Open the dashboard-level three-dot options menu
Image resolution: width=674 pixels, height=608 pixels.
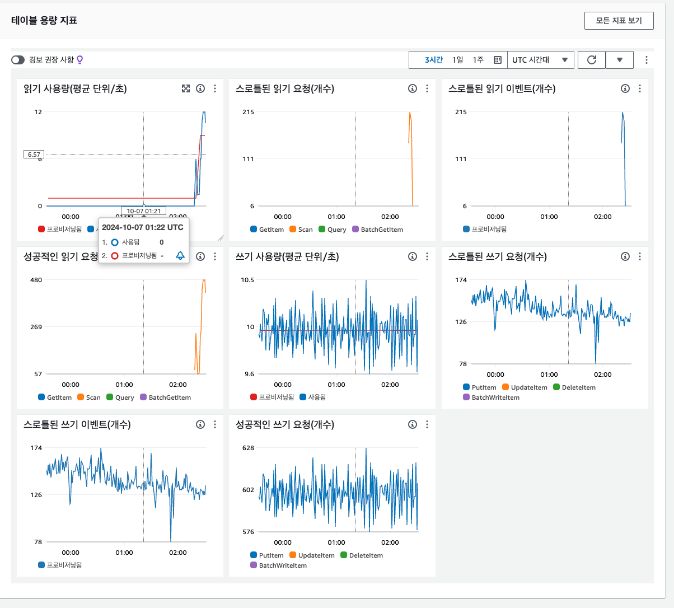pyautogui.click(x=647, y=60)
